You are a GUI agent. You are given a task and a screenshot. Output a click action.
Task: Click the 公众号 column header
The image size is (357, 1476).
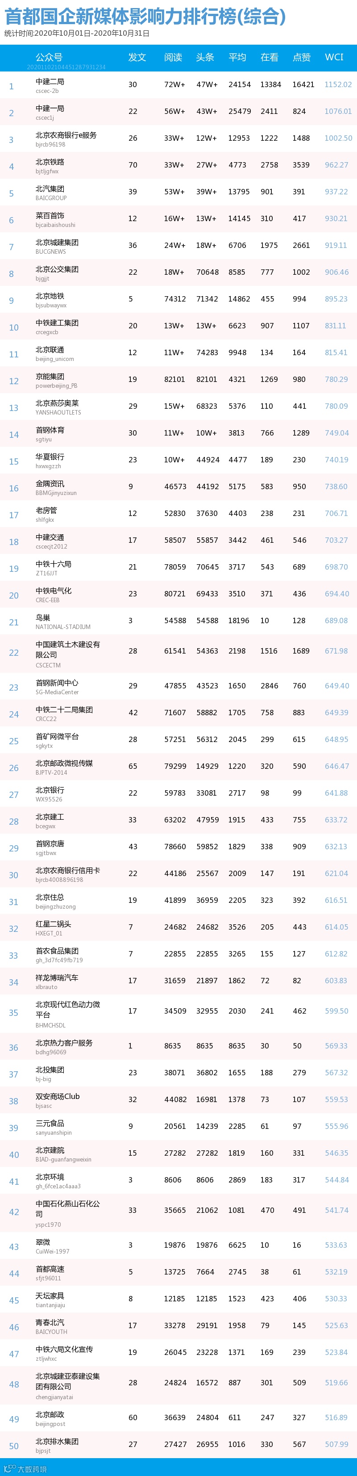pos(49,57)
